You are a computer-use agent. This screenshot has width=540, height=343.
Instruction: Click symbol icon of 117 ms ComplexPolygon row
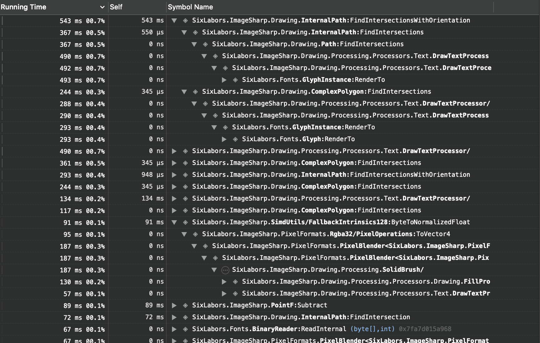tap(185, 211)
